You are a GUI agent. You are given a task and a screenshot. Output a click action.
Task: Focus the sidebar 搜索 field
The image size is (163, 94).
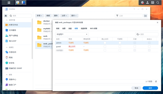point(20,16)
